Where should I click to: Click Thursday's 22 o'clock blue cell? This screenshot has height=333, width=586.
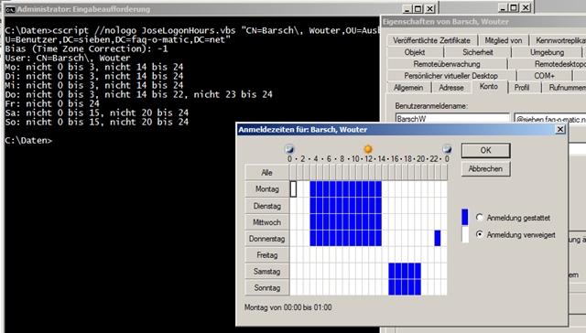click(x=438, y=238)
